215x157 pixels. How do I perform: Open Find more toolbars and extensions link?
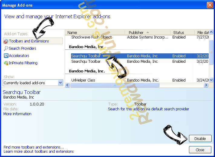[x=34, y=147]
